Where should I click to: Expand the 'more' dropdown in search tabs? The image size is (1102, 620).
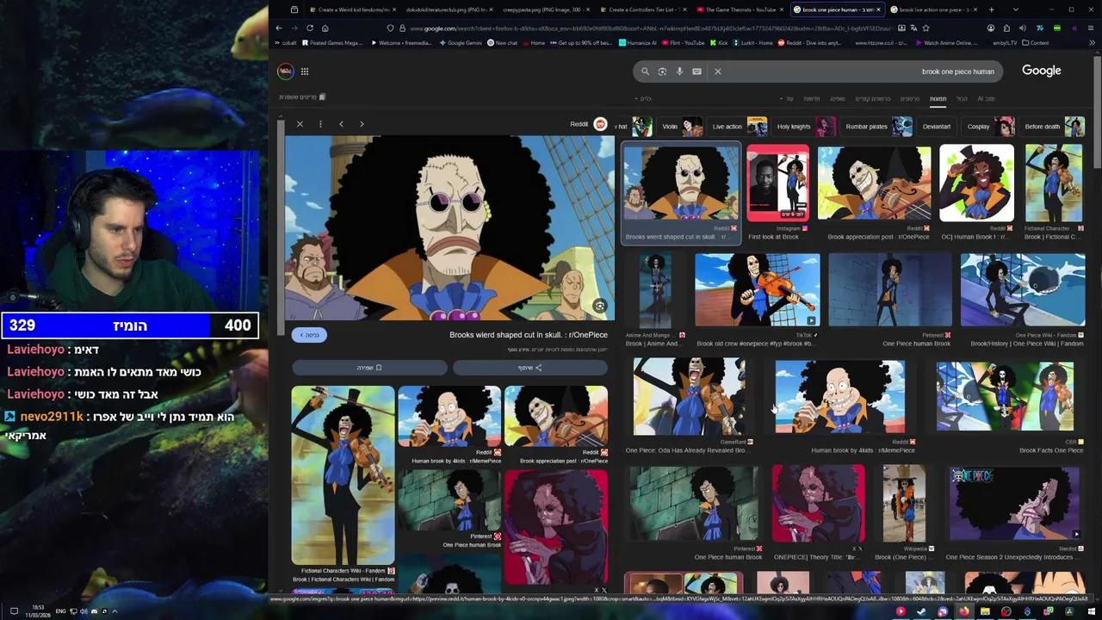tap(787, 99)
